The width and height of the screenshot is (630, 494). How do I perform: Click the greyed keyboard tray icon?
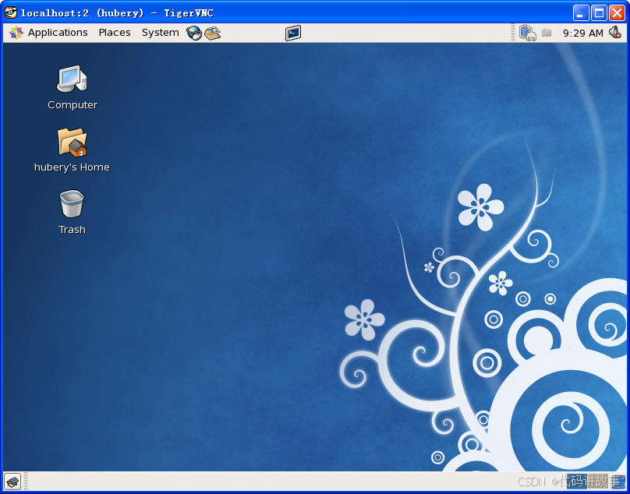pos(547,33)
